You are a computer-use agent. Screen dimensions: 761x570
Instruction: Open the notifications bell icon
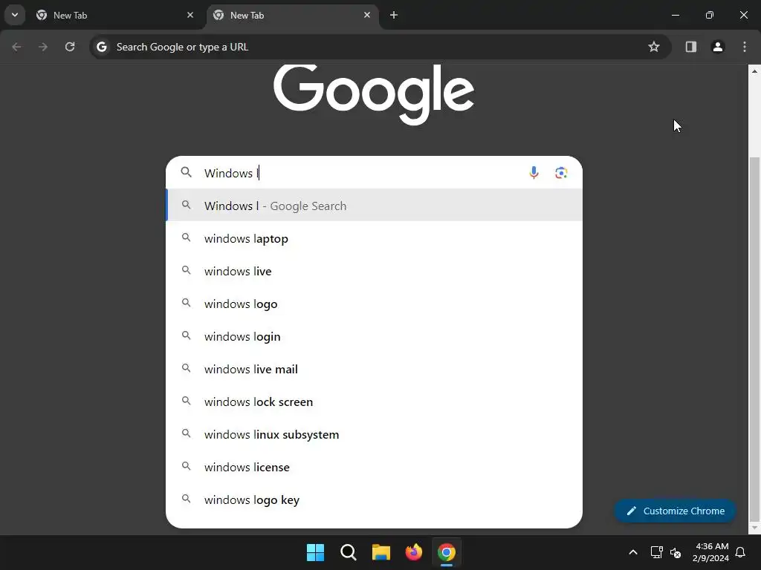click(x=740, y=552)
